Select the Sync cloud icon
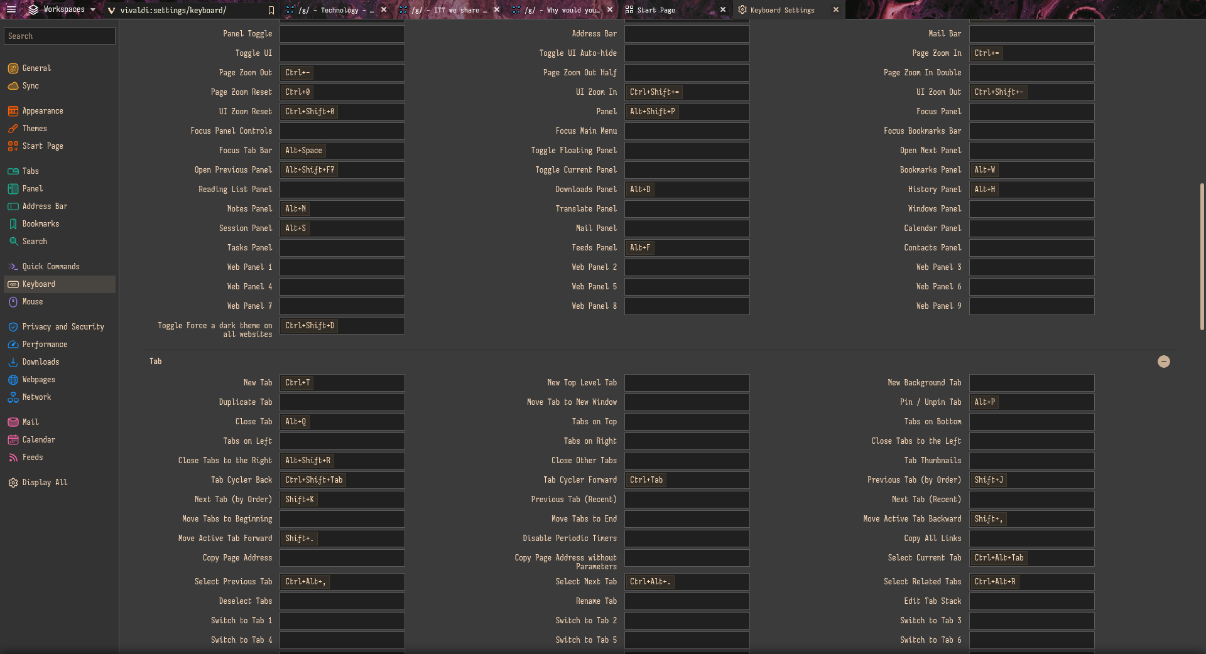This screenshot has height=654, width=1206. (x=13, y=86)
